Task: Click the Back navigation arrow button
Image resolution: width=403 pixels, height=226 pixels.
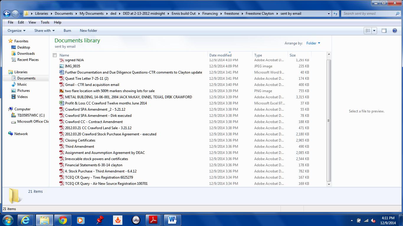Action: (x=7, y=14)
